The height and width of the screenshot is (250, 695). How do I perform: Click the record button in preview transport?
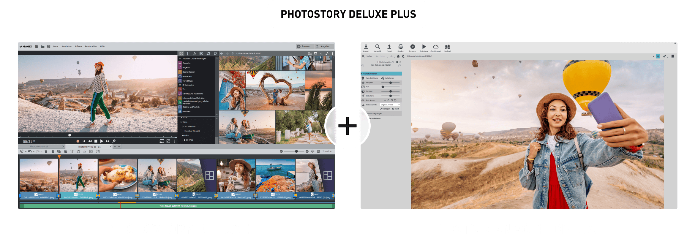pos(78,141)
